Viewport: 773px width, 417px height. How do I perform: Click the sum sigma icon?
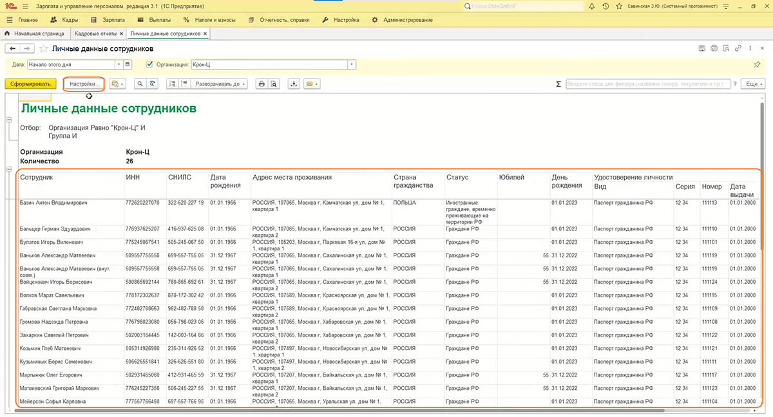[558, 84]
